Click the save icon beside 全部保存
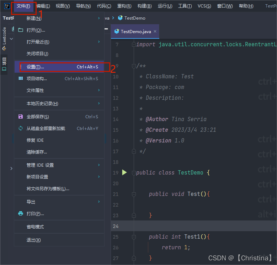This screenshot has height=265, width=277. 21,116
